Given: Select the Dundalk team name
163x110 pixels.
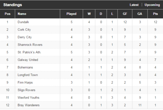Looking at the screenshot, I should 23,22.
